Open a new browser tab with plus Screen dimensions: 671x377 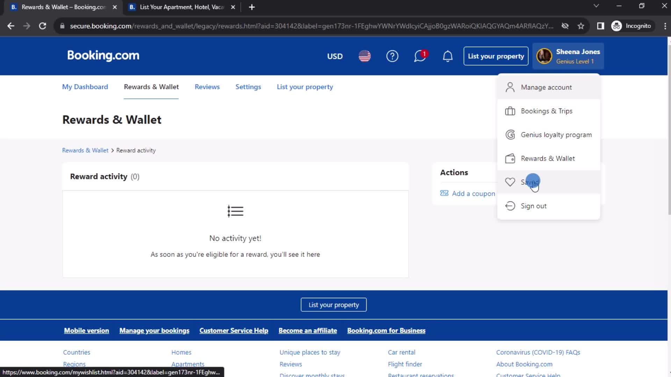[x=252, y=7]
